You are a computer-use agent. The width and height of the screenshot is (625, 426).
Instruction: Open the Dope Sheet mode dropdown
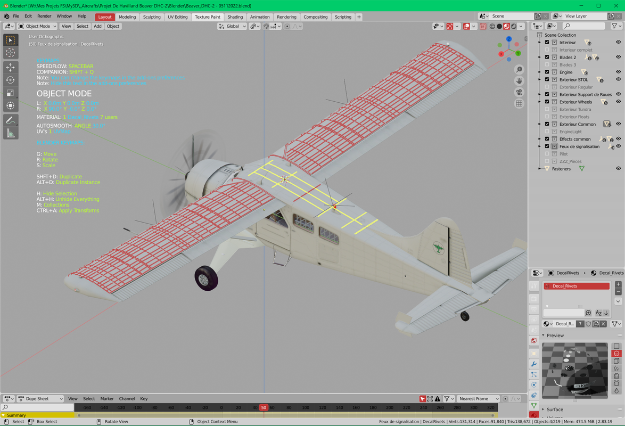[40, 398]
